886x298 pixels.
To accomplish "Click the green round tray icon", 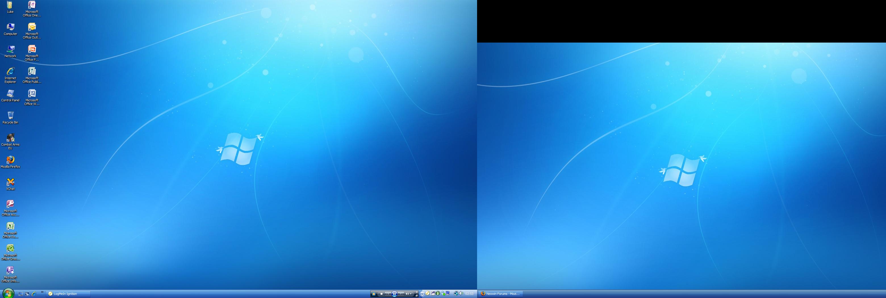I will coord(438,293).
